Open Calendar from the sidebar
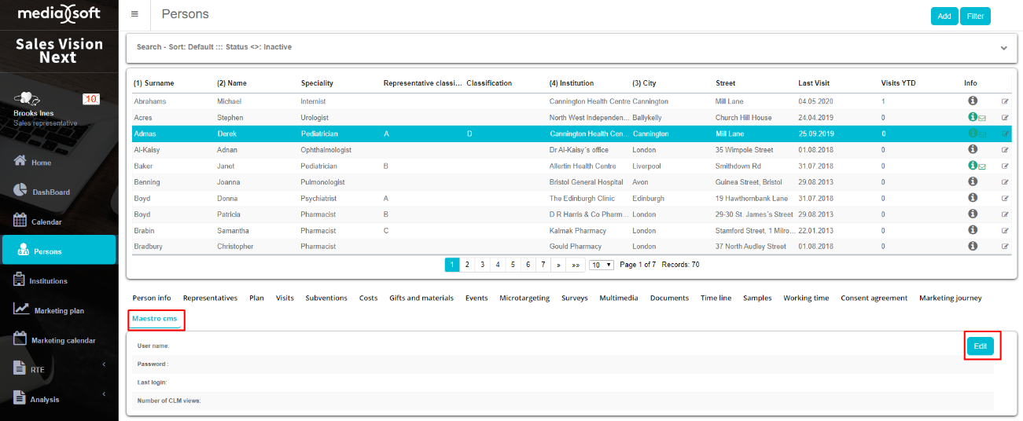1023x421 pixels. [x=46, y=221]
